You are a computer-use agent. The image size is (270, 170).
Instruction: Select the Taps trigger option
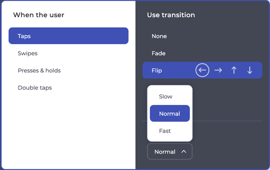pyautogui.click(x=68, y=36)
